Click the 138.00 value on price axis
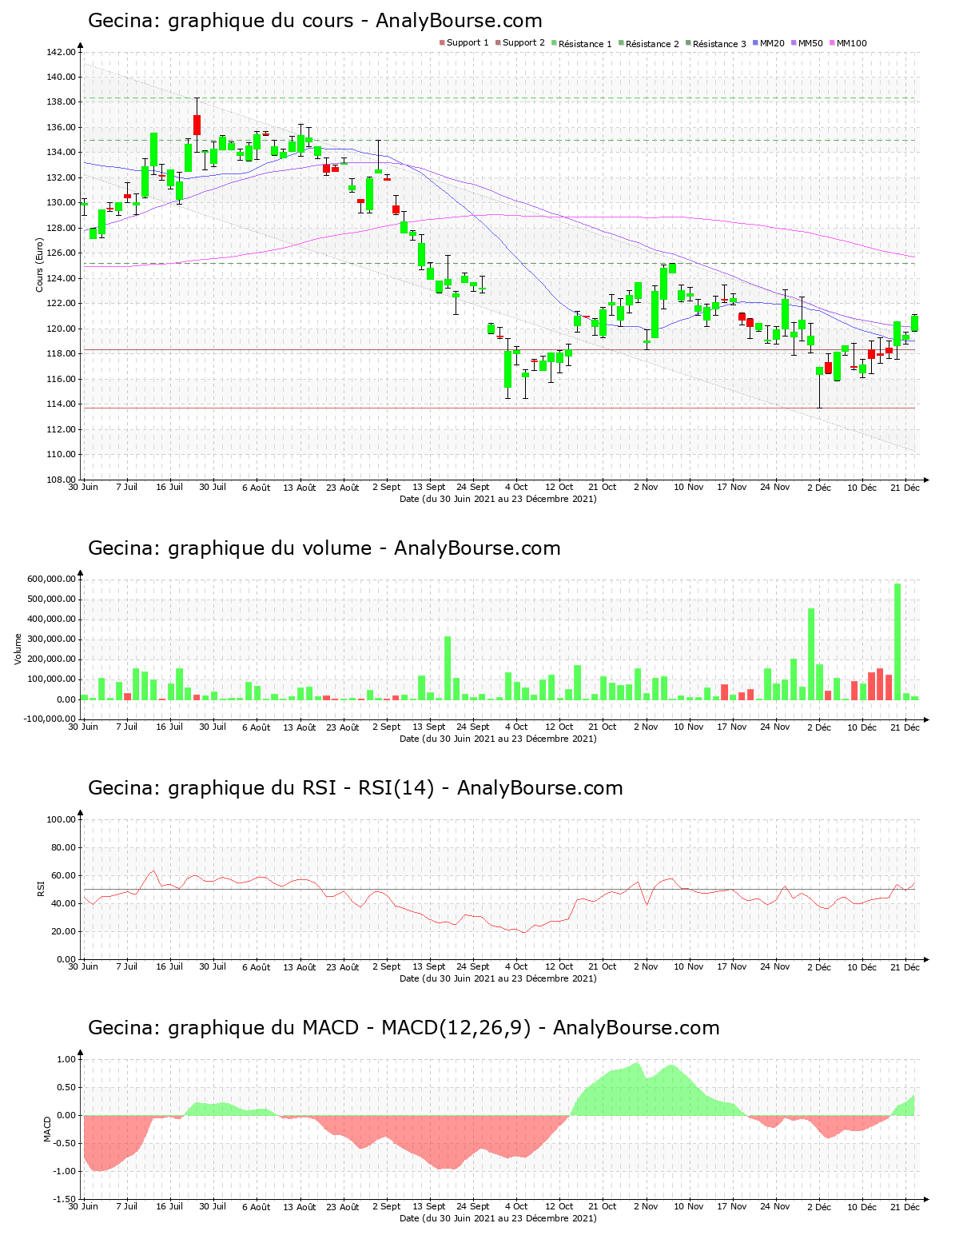 (x=62, y=102)
